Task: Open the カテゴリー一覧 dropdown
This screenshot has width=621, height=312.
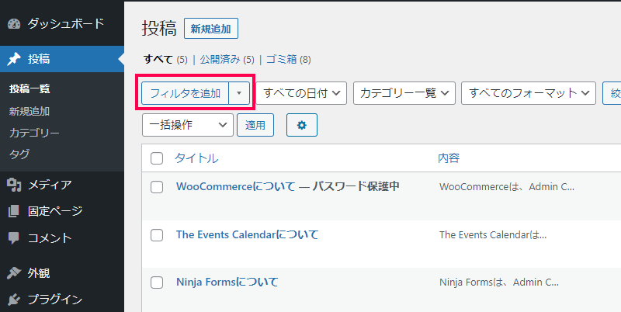Action: [404, 93]
